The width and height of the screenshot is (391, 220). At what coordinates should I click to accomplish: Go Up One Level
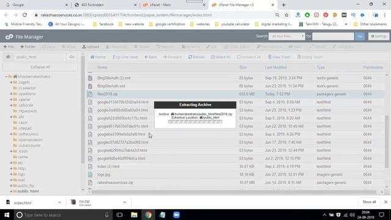pyautogui.click(x=125, y=57)
